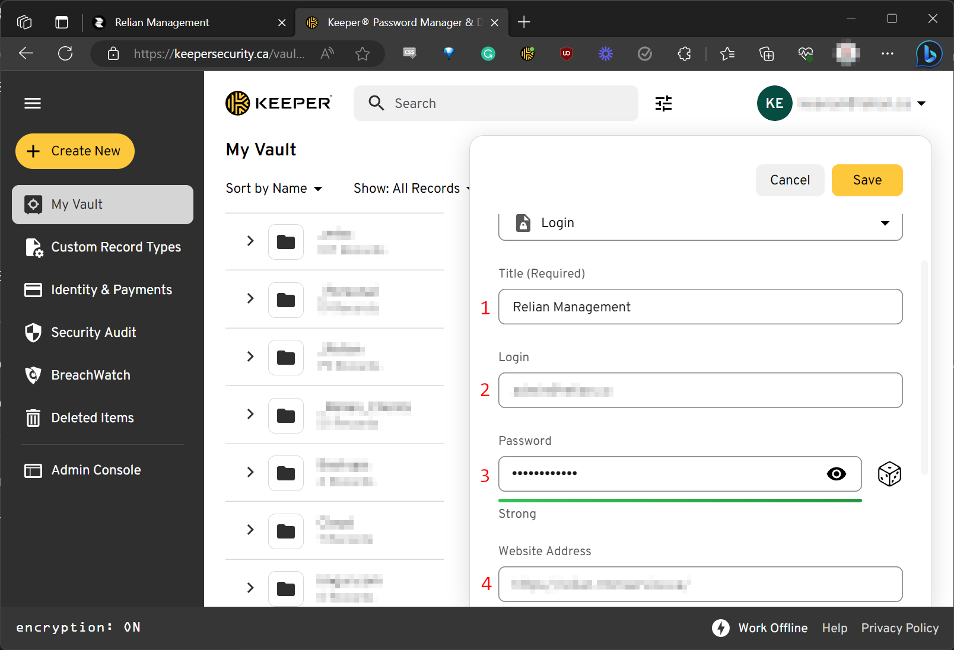The width and height of the screenshot is (954, 650).
Task: Toggle vertical tabs icon
Action: 62,23
